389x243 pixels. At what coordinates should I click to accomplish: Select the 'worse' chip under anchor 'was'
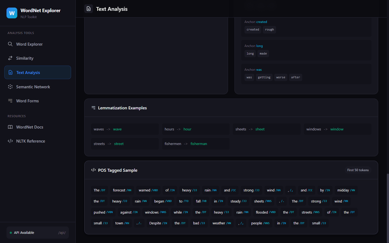[x=281, y=77]
